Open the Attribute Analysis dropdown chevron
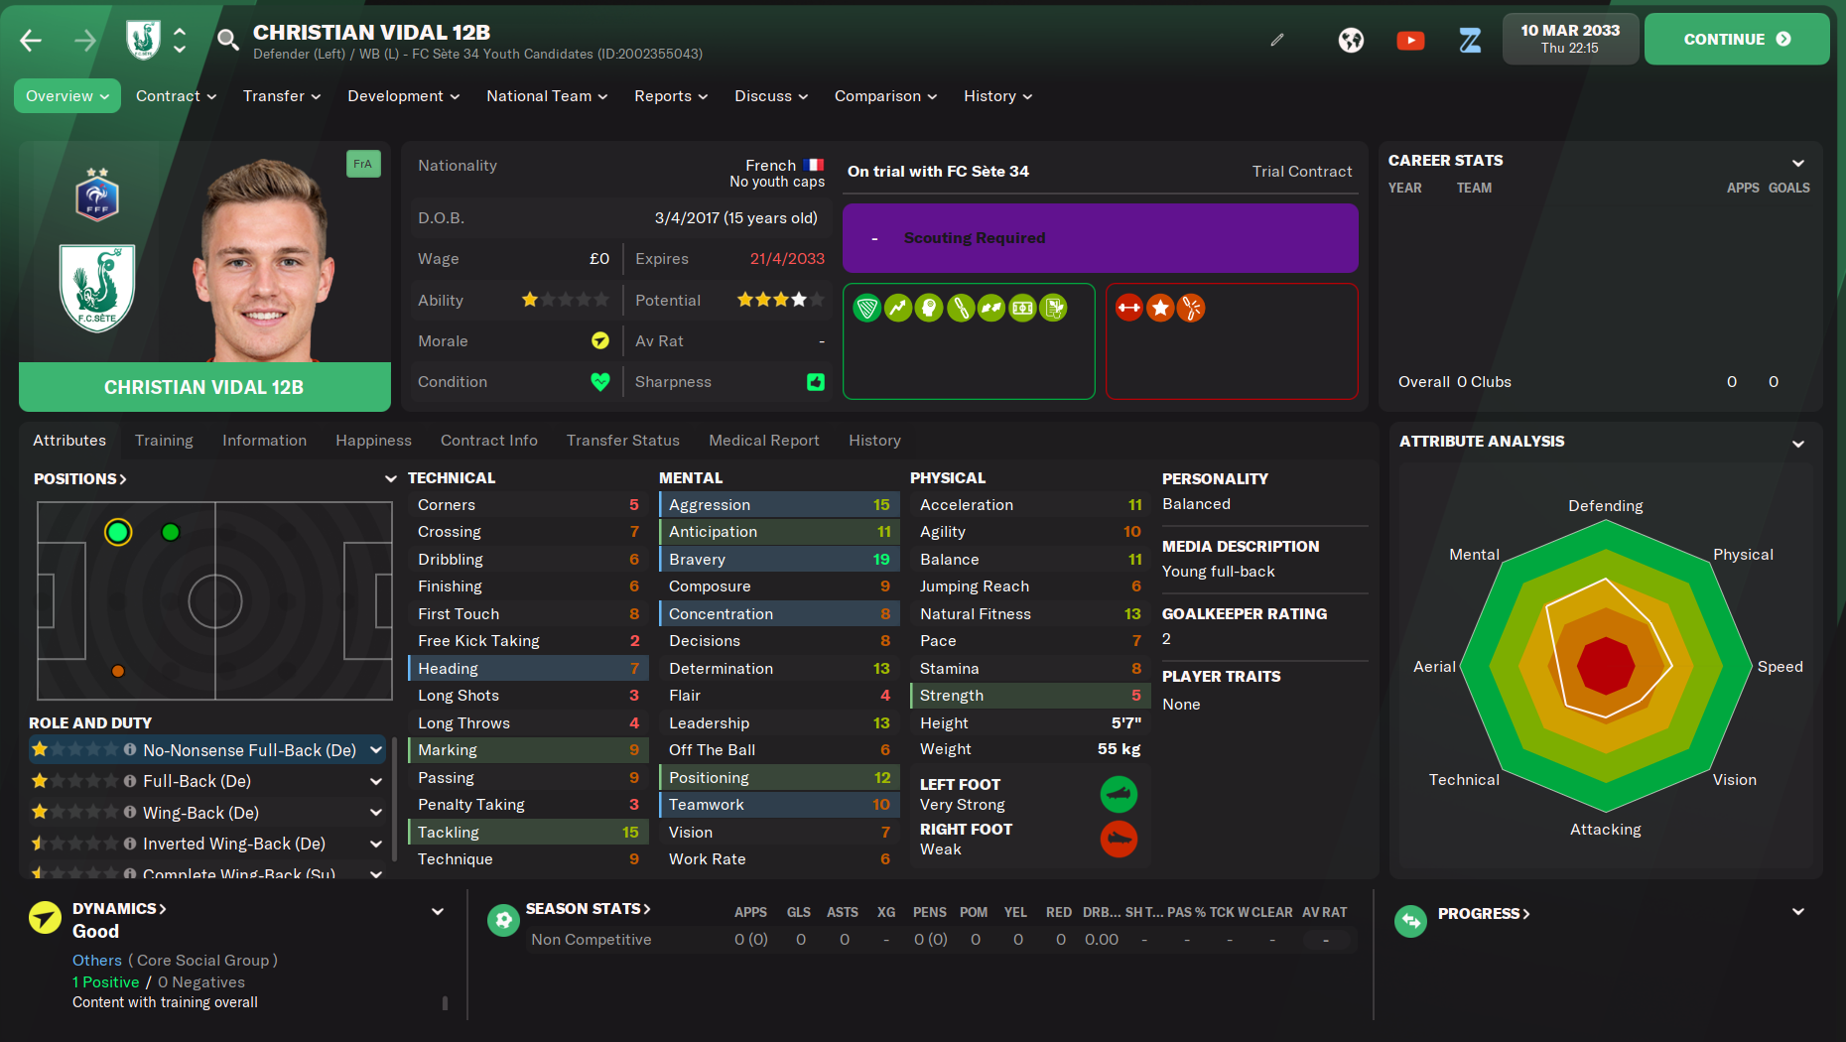Screen dimensions: 1846x1042 tap(1797, 444)
